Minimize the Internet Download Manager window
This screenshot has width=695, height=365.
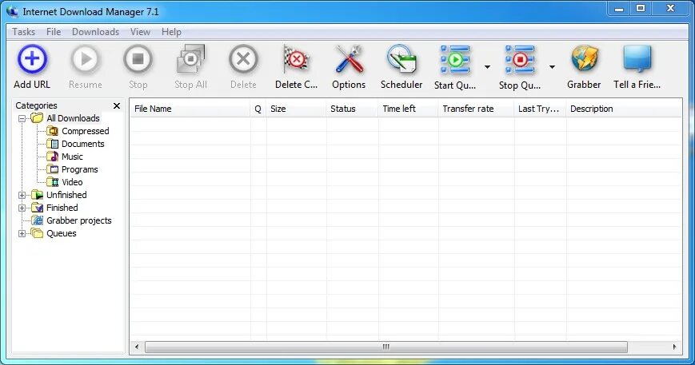tap(619, 9)
